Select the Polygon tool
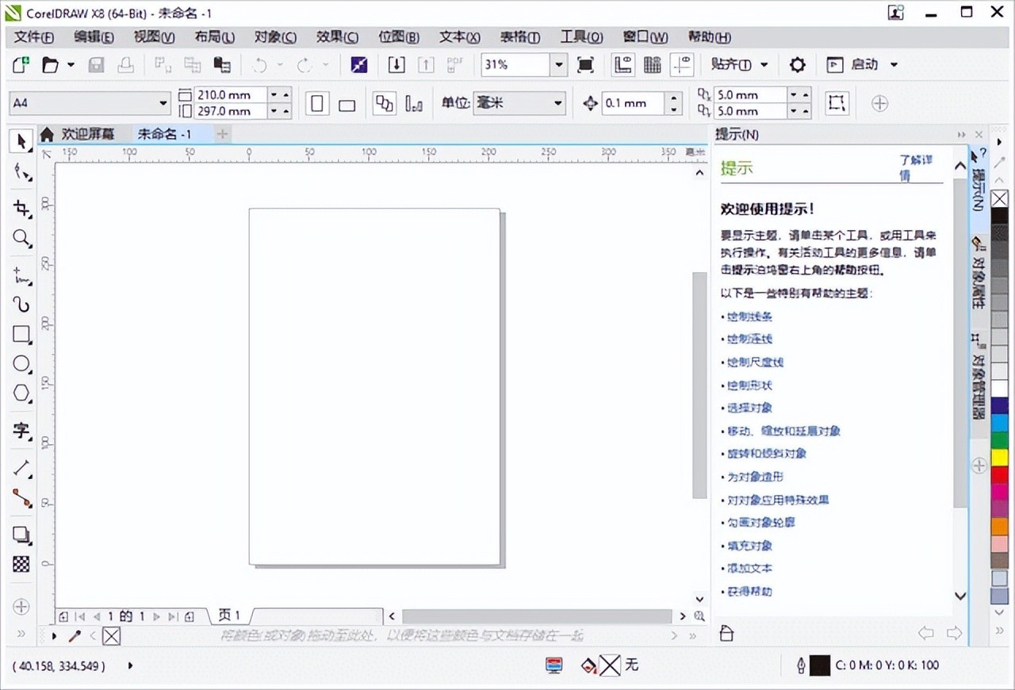 21,394
